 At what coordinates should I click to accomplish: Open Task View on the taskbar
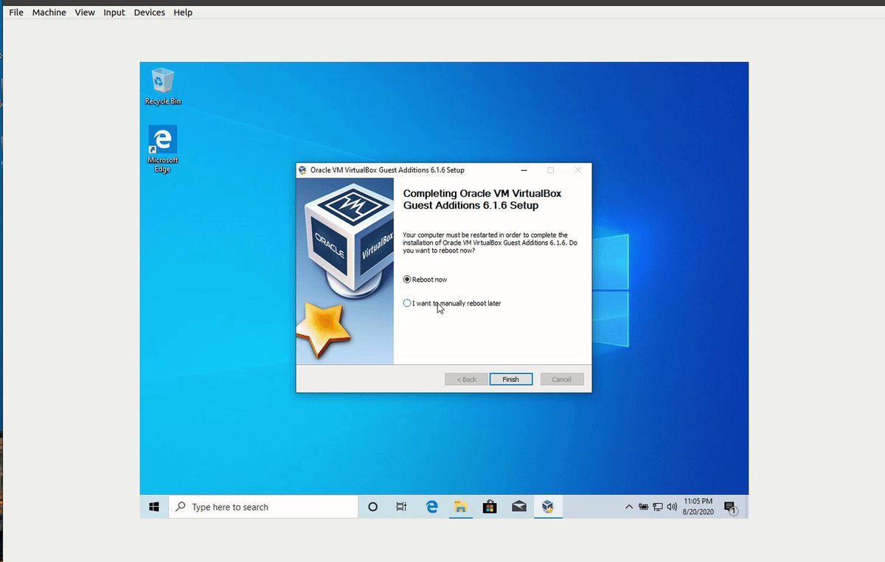[x=401, y=507]
